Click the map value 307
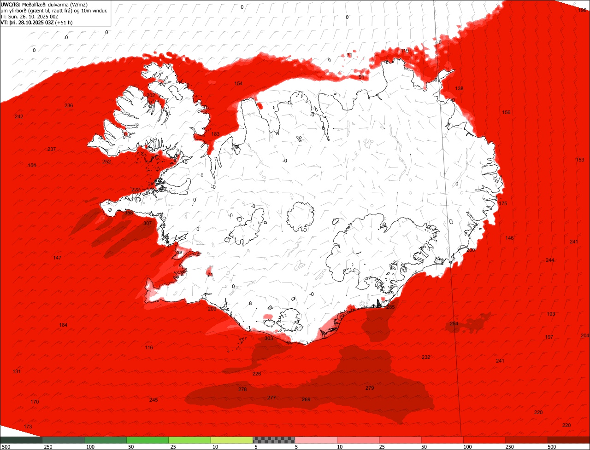Screen dimensions: 590x450 [147, 223]
